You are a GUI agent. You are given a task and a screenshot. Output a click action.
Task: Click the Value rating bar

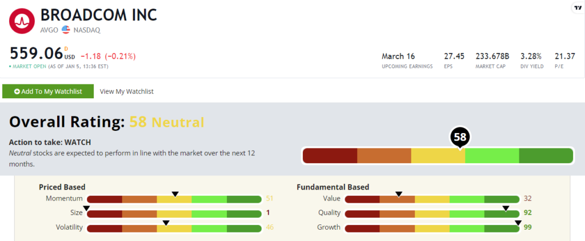[432, 199]
